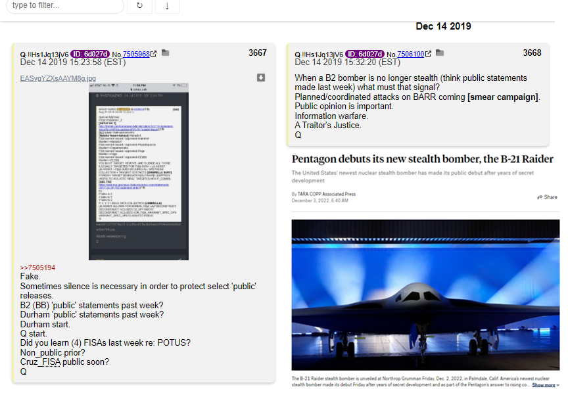This screenshot has height=397, width=568.
Task: Click '[smear campaign]' bold text
Action: [x=503, y=97]
